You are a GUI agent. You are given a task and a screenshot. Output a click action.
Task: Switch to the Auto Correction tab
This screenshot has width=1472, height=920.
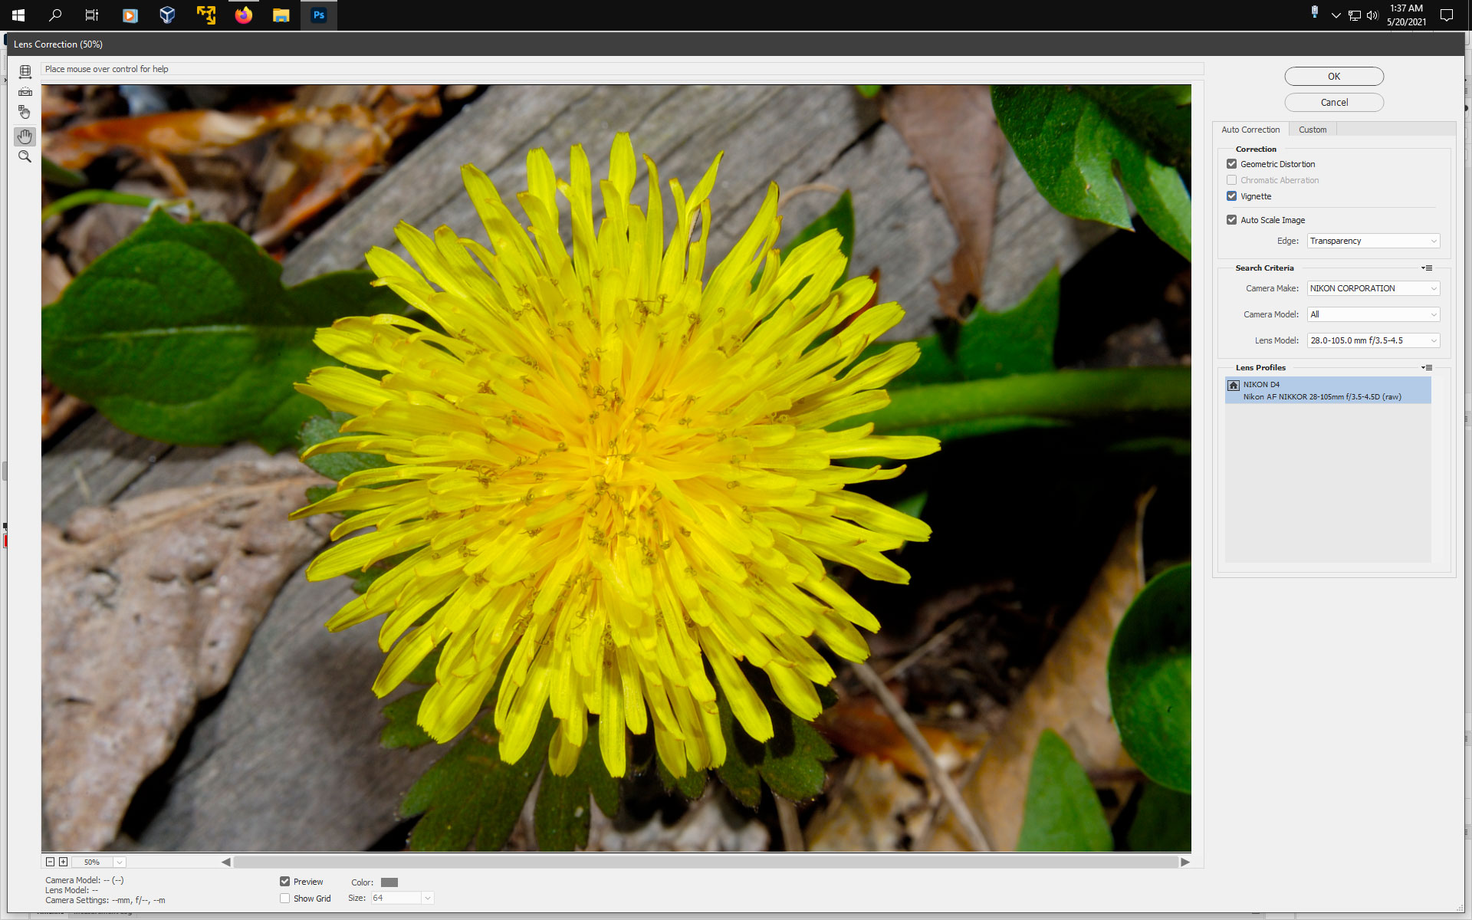[x=1250, y=130]
